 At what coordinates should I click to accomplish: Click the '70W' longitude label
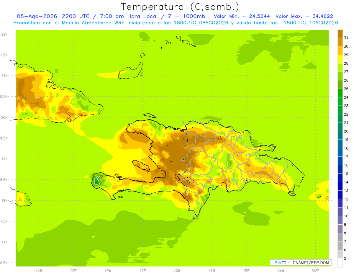coord(246,270)
